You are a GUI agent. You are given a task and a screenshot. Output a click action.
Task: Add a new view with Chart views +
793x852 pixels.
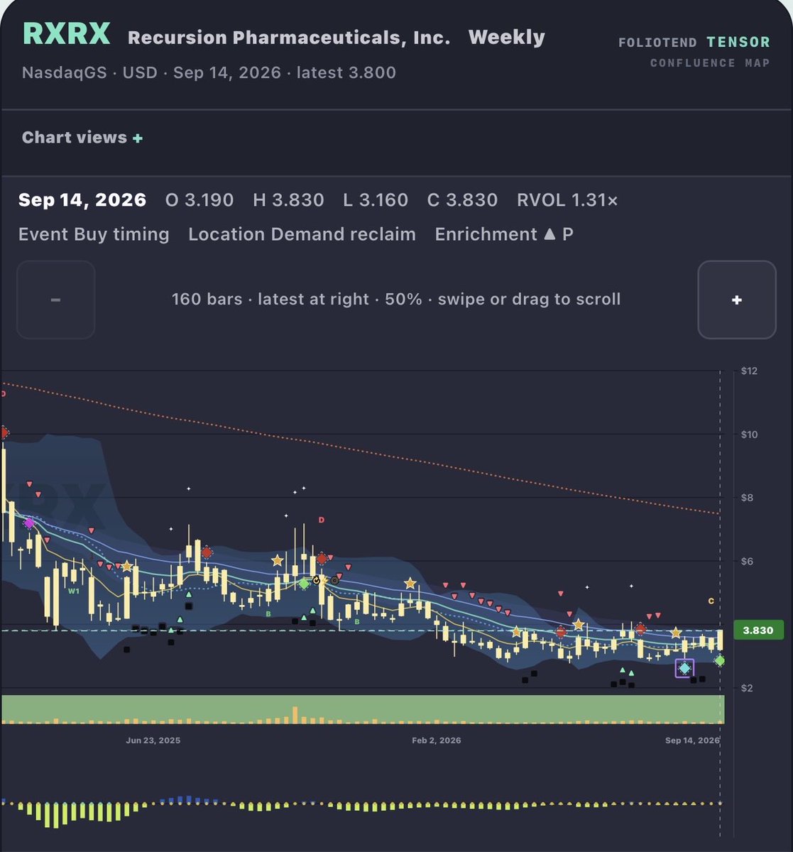click(x=82, y=138)
